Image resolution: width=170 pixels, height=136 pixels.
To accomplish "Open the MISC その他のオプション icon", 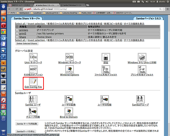I will pos(33,69).
